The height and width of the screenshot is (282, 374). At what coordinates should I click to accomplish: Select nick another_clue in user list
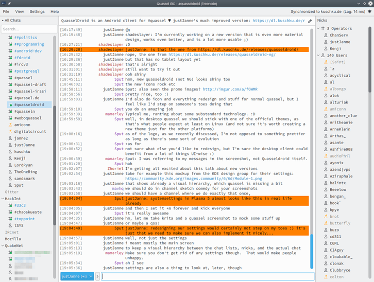click(343, 116)
